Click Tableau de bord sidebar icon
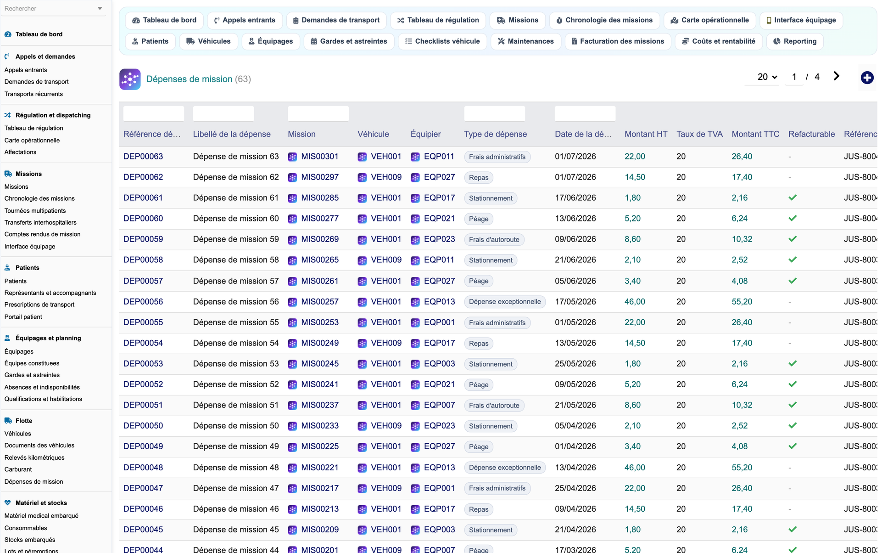This screenshot has width=893, height=553. [x=8, y=34]
